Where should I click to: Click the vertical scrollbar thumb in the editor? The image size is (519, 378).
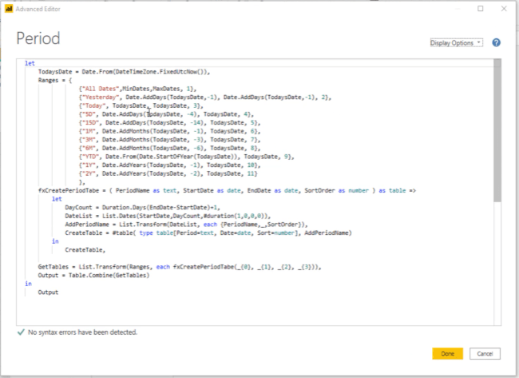tap(497, 130)
